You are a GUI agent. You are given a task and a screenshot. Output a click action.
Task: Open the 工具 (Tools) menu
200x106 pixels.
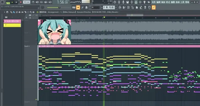(182, 2)
